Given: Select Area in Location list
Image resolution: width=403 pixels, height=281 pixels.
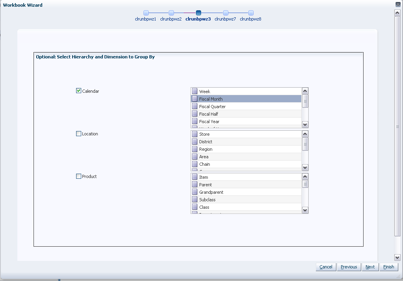Looking at the screenshot, I should [246, 156].
